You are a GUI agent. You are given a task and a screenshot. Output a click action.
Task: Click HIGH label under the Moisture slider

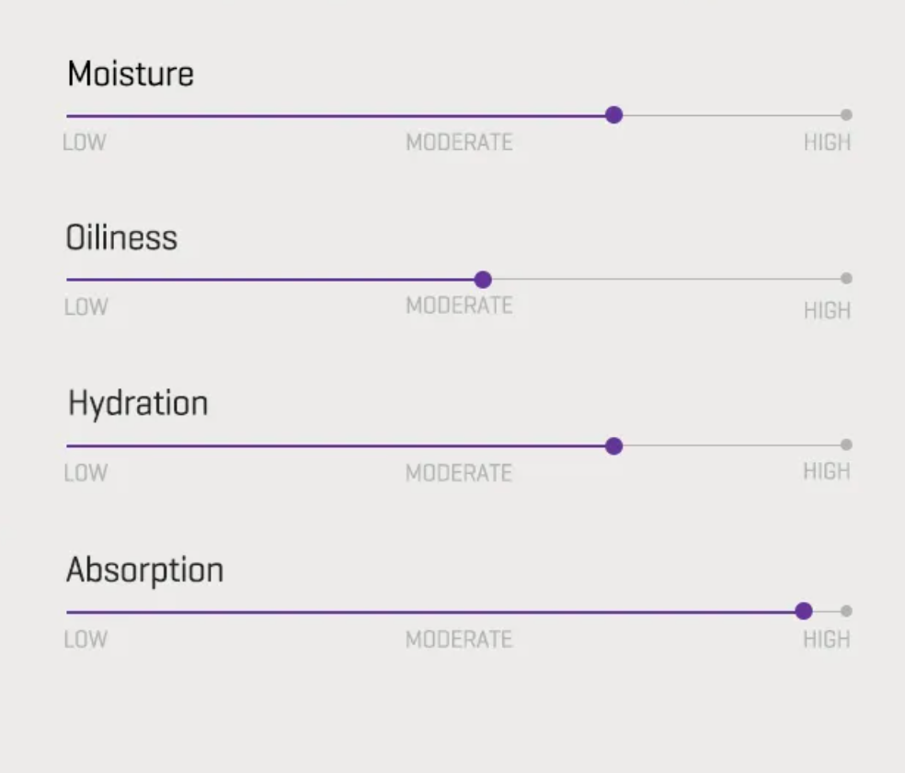[828, 143]
